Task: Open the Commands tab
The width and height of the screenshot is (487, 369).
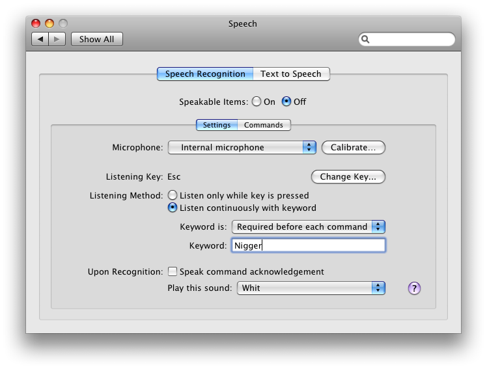Action: 264,125
